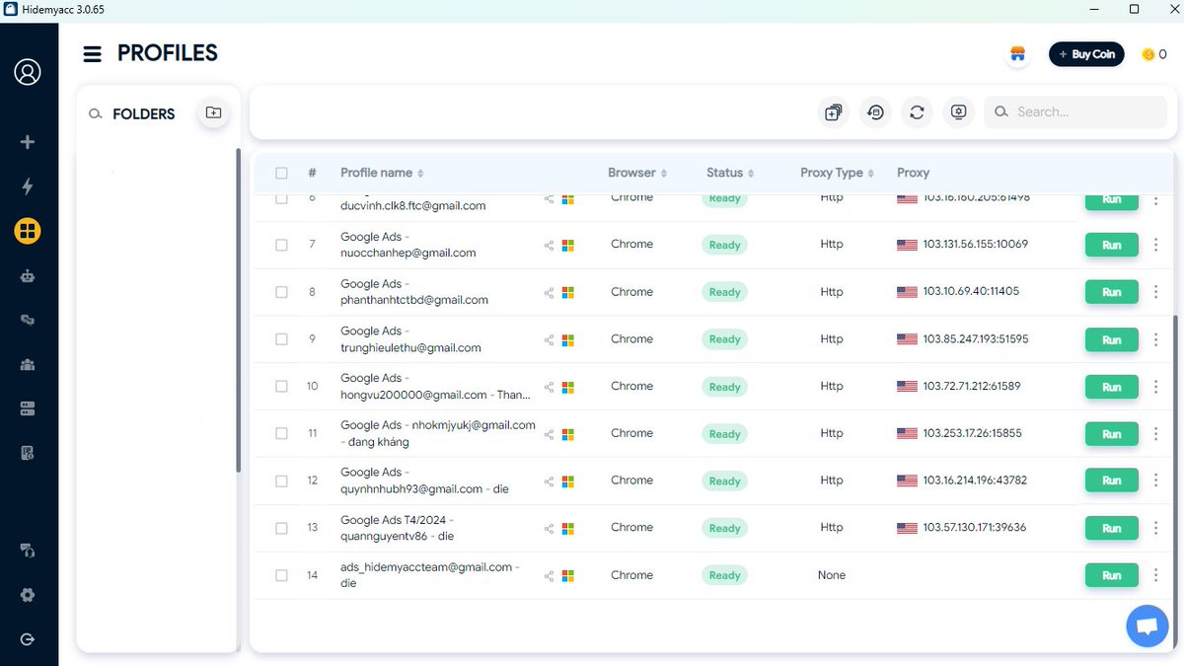Click Ready status in row 12

724,481
